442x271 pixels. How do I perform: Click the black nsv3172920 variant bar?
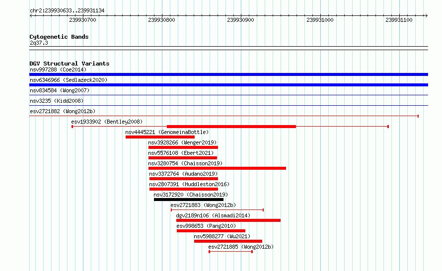click(x=189, y=200)
